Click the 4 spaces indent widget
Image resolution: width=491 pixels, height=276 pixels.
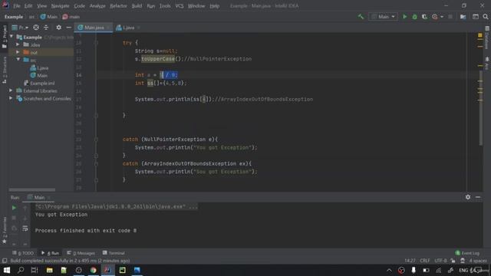coord(478,261)
